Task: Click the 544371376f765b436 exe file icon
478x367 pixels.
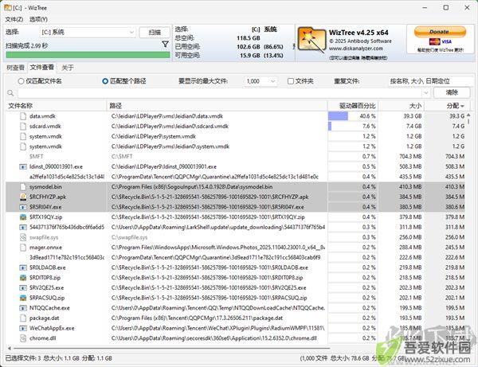Action: coord(23,227)
